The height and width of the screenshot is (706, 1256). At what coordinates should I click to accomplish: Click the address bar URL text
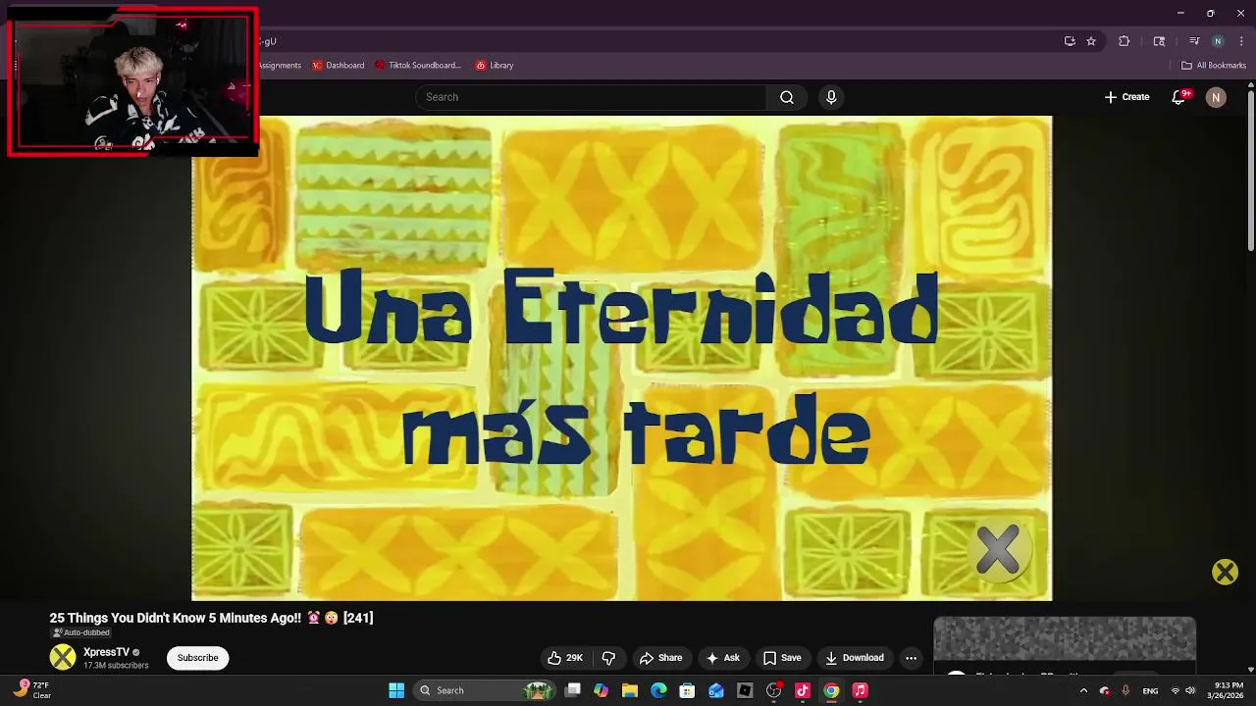point(267,41)
